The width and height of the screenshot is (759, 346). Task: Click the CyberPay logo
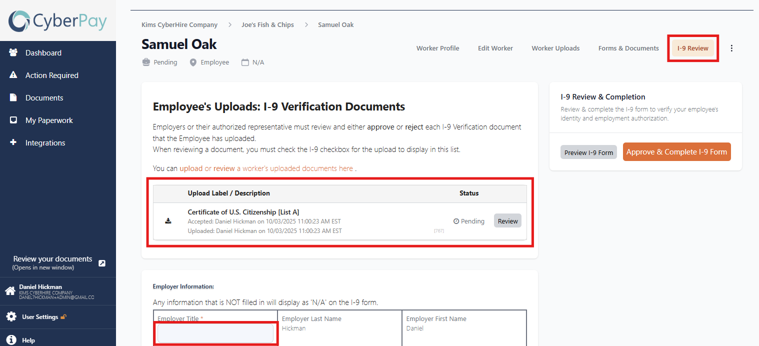[57, 21]
